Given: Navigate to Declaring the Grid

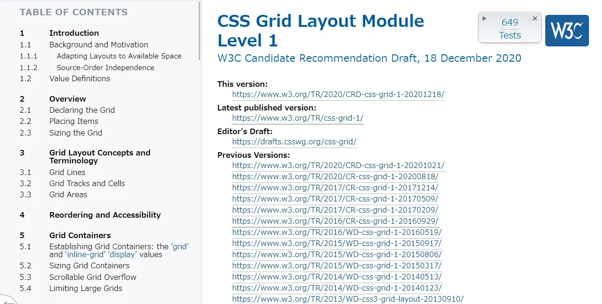Looking at the screenshot, I should click(82, 110).
